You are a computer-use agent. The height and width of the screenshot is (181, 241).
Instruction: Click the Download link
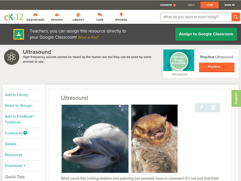tap(13, 166)
